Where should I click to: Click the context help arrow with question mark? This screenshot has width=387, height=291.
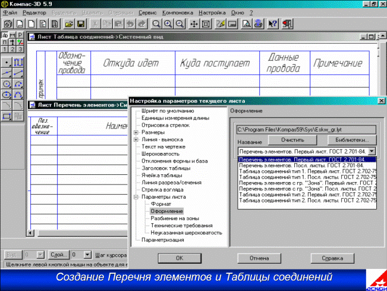273,24
